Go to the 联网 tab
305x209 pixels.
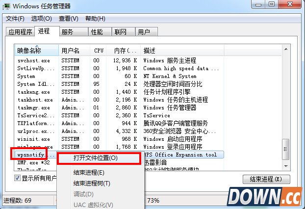coord(123,32)
